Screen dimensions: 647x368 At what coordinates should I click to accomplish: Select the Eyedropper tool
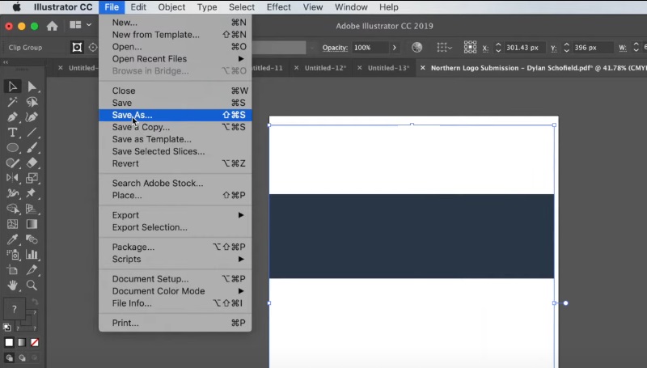pyautogui.click(x=12, y=239)
